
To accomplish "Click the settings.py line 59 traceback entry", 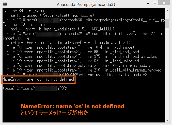I will click(76, 75).
